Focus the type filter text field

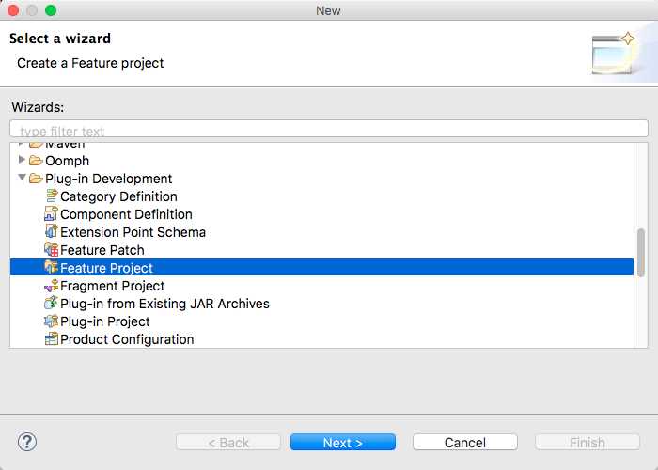coord(329,129)
